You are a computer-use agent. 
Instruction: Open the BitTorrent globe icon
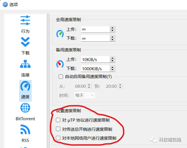(25, 108)
